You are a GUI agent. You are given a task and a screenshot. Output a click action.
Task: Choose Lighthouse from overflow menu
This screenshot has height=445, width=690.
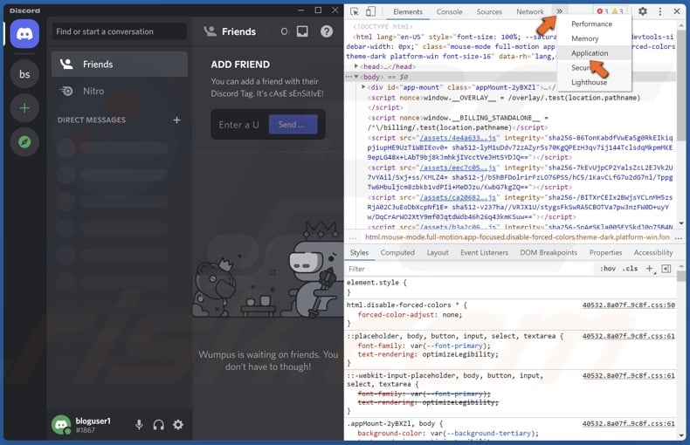coord(589,82)
